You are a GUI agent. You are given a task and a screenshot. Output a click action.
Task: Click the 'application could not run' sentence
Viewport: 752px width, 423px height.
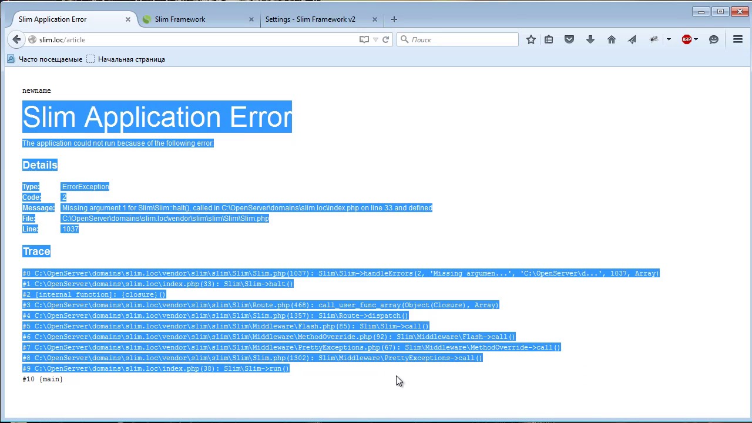[x=118, y=143]
